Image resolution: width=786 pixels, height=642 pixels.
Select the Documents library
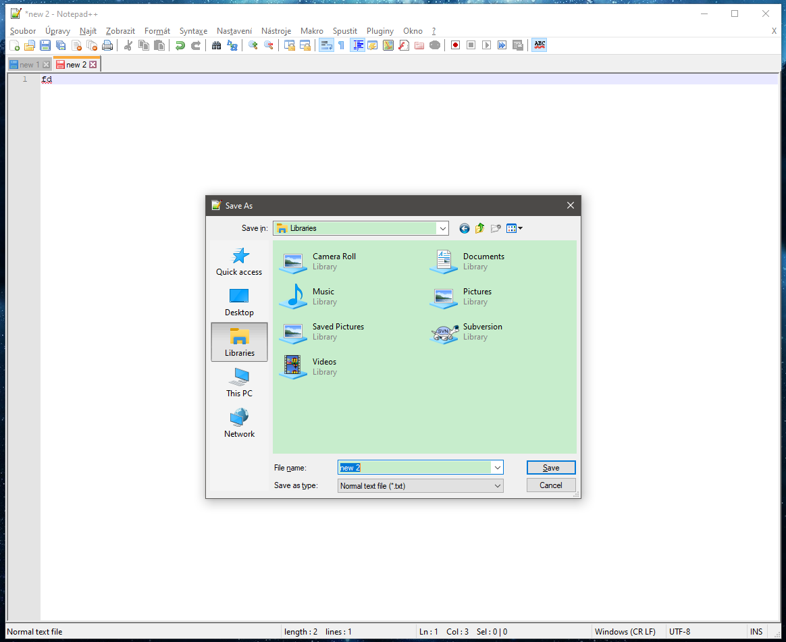tap(467, 261)
